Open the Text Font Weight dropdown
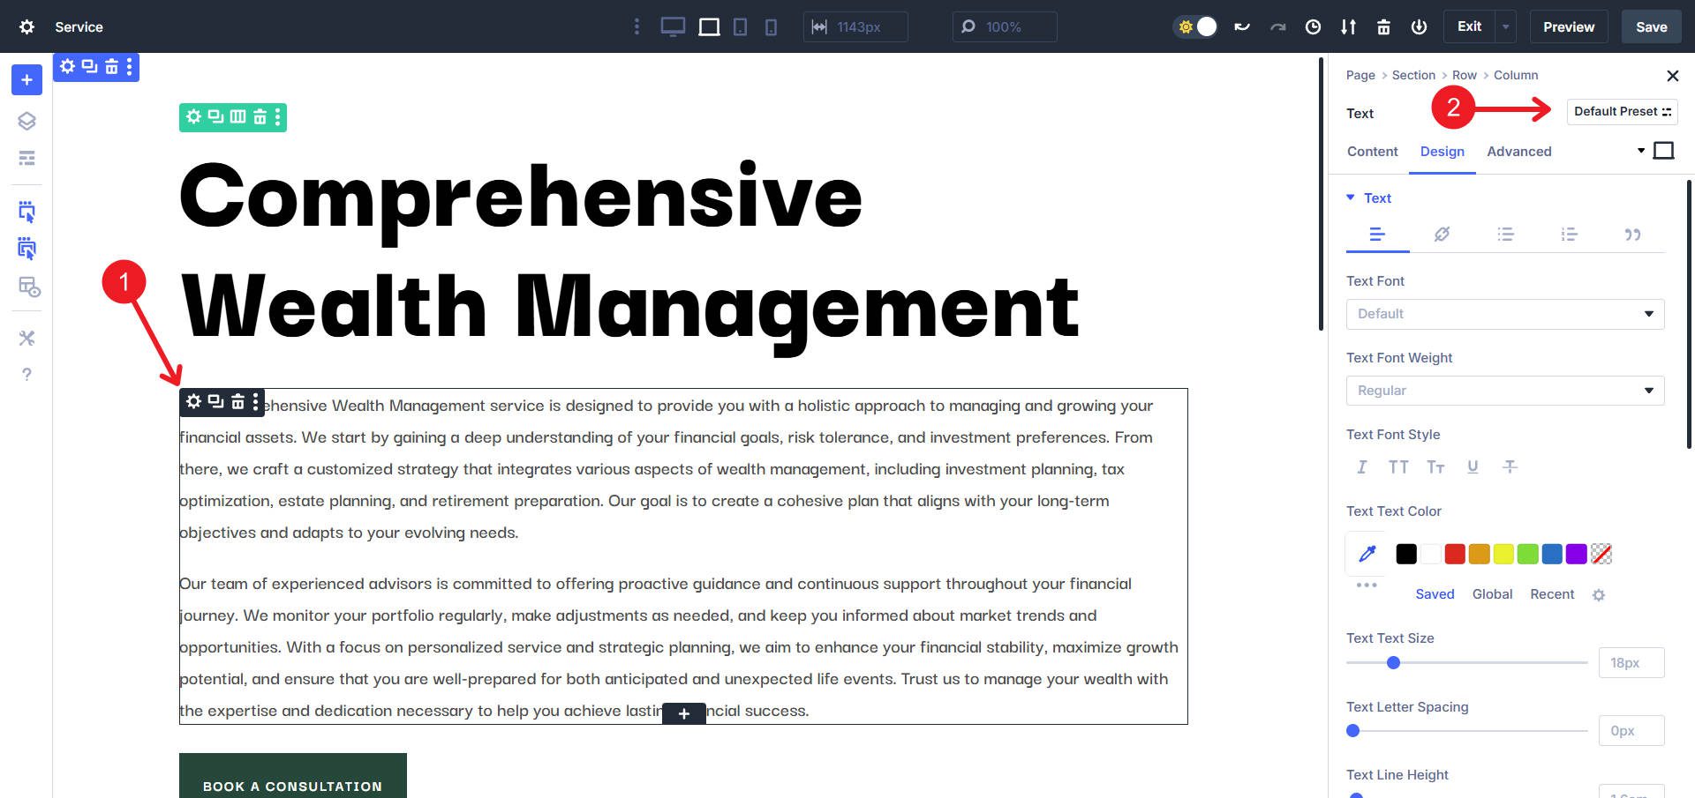This screenshot has height=798, width=1695. (x=1504, y=391)
